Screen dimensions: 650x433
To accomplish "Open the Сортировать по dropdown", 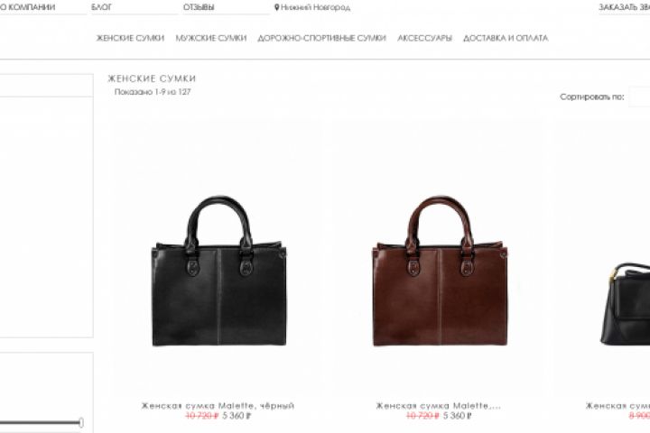I will pos(639,97).
